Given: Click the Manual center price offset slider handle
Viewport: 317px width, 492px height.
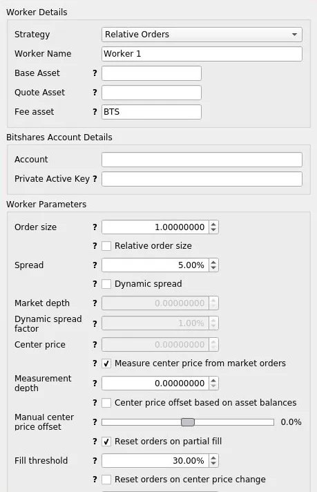Looking at the screenshot, I should coord(188,422).
